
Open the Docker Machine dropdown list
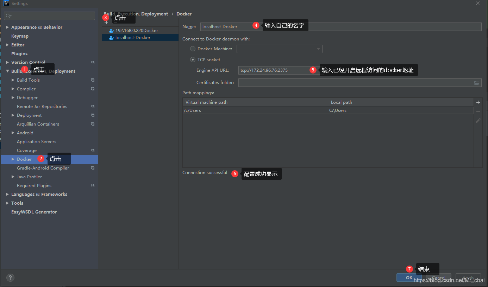280,49
